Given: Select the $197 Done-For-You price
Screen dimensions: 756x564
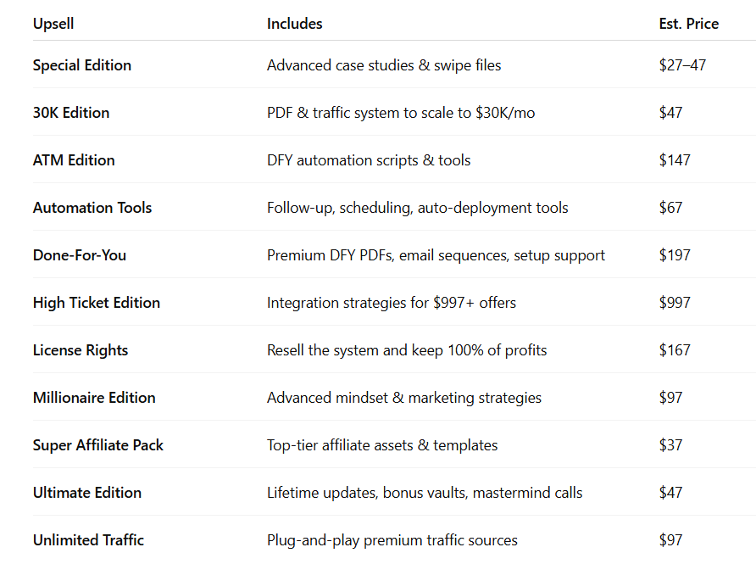Looking at the screenshot, I should click(x=675, y=254).
